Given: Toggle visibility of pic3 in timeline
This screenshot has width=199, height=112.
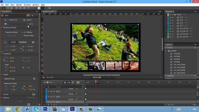Looking at the screenshot, I should click(51, 91).
